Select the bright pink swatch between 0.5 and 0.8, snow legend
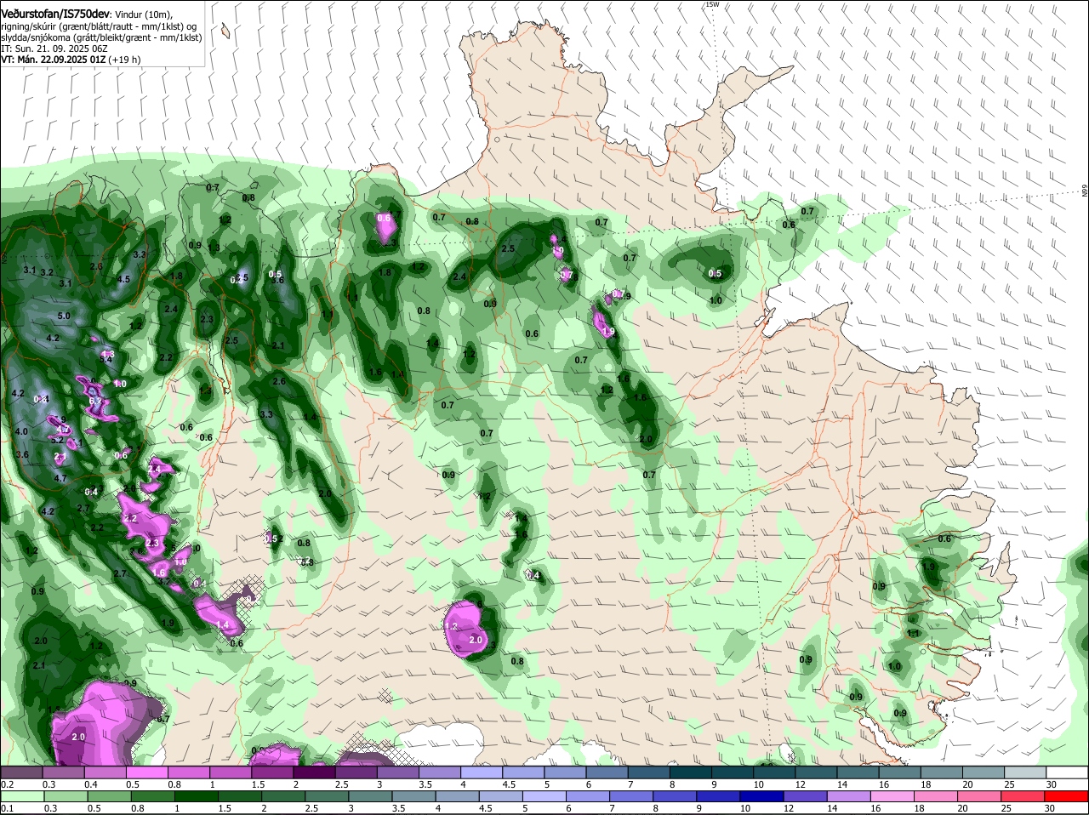 point(148,772)
